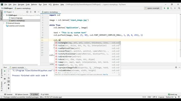Open the Project view dropdown
The width and height of the screenshot is (181, 101).
(9, 12)
